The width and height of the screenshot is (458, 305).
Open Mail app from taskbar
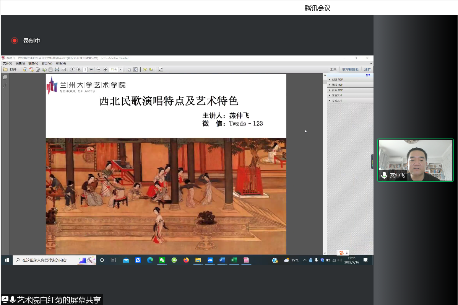pos(126,260)
